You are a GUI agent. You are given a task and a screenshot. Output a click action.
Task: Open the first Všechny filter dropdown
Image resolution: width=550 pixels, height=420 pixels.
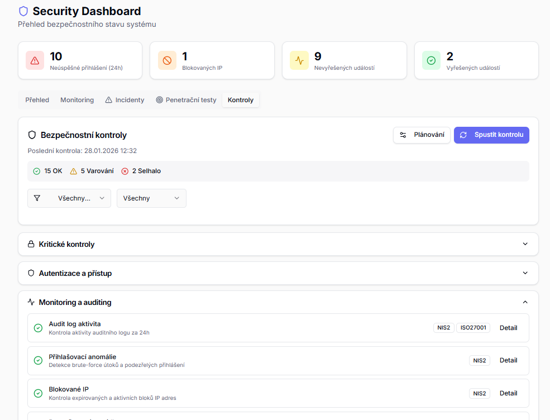[69, 198]
